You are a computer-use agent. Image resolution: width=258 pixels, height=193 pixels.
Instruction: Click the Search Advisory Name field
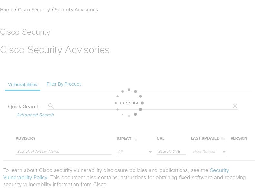(64, 152)
